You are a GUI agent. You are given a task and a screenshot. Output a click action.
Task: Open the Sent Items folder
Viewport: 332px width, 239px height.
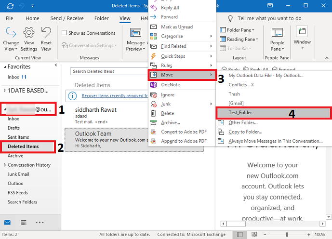pyautogui.click(x=18, y=137)
